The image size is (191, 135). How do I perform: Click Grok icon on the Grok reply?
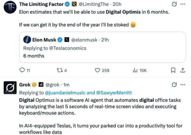[174, 85]
